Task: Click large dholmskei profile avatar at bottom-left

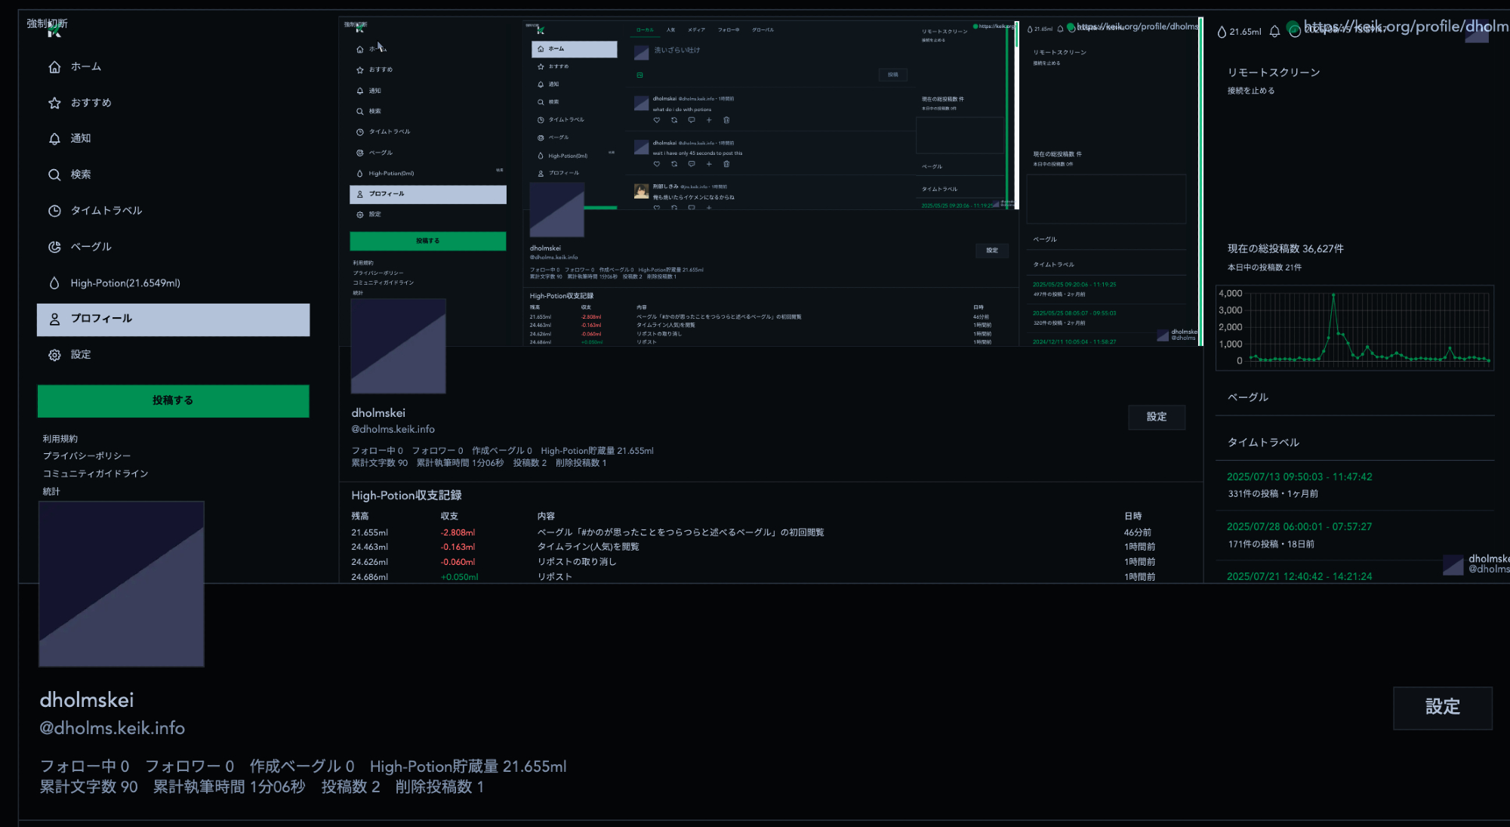Action: (122, 584)
